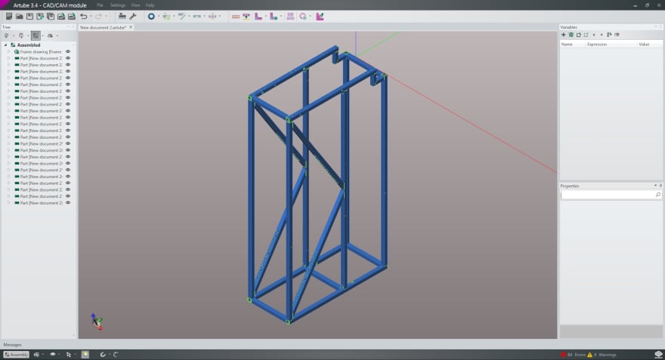Click the Expression column header
665x360 pixels.
597,45
